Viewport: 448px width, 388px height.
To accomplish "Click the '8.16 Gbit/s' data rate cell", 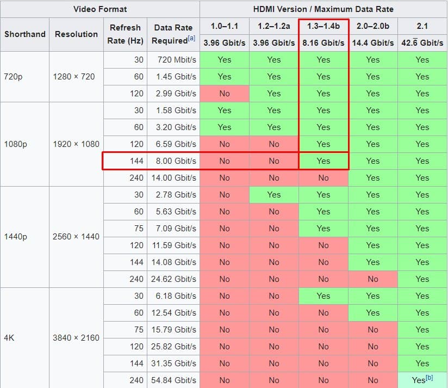I will pyautogui.click(x=323, y=43).
